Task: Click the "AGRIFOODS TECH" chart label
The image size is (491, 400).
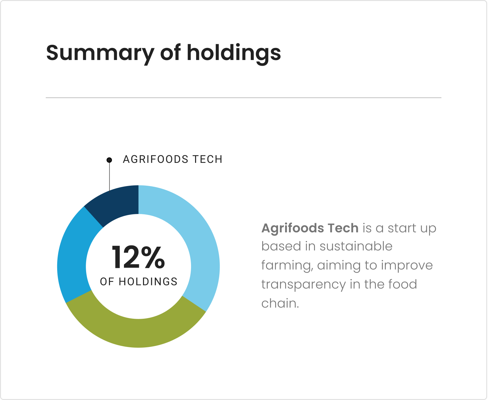Action: [173, 159]
